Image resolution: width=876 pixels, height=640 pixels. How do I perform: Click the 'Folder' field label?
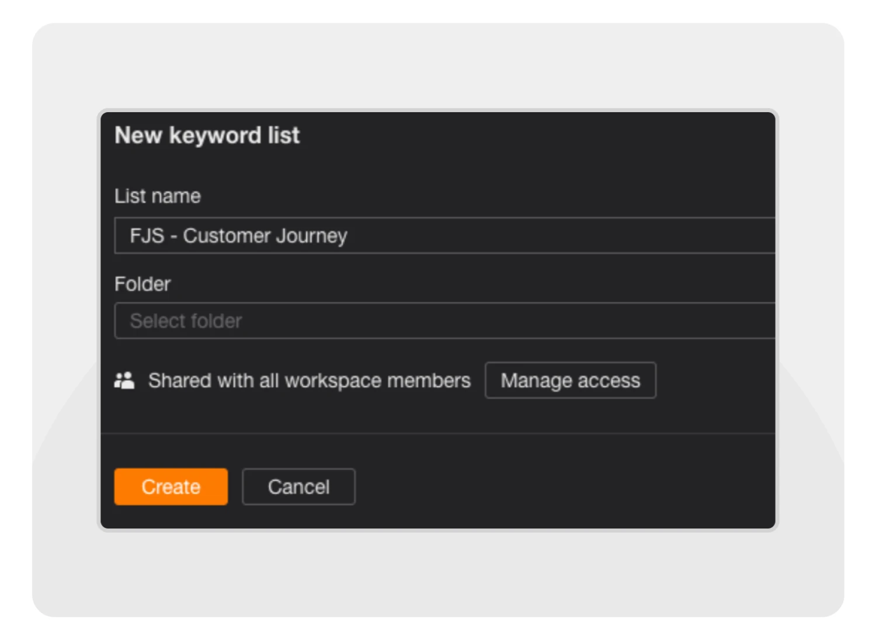tap(142, 284)
